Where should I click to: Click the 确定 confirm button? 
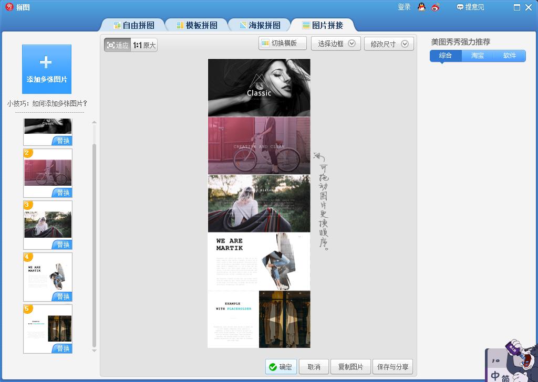click(281, 366)
